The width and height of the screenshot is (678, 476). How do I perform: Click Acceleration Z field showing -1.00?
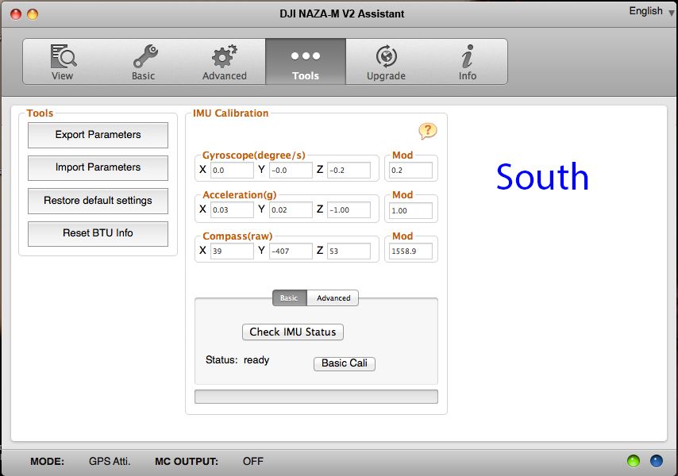(349, 210)
